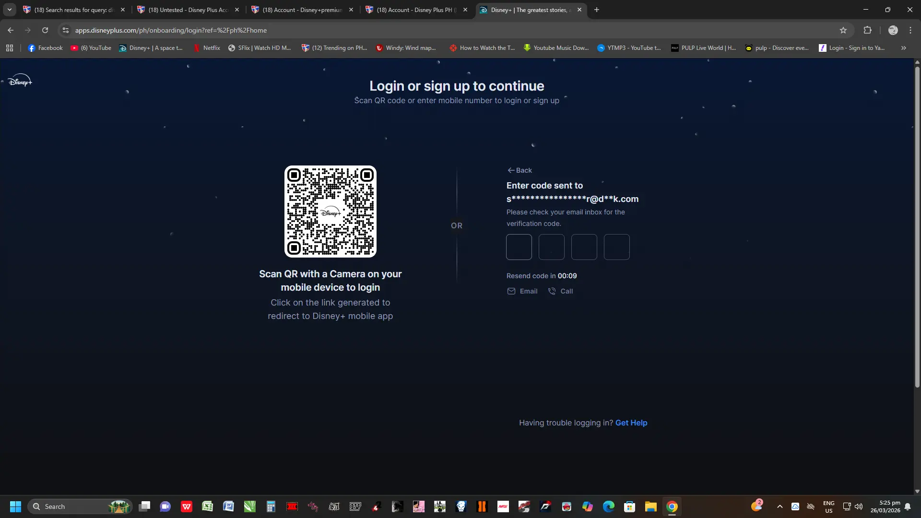Screen dimensions: 921x518
Task: Open Microsoft Edge from the taskbar
Action: click(609, 506)
